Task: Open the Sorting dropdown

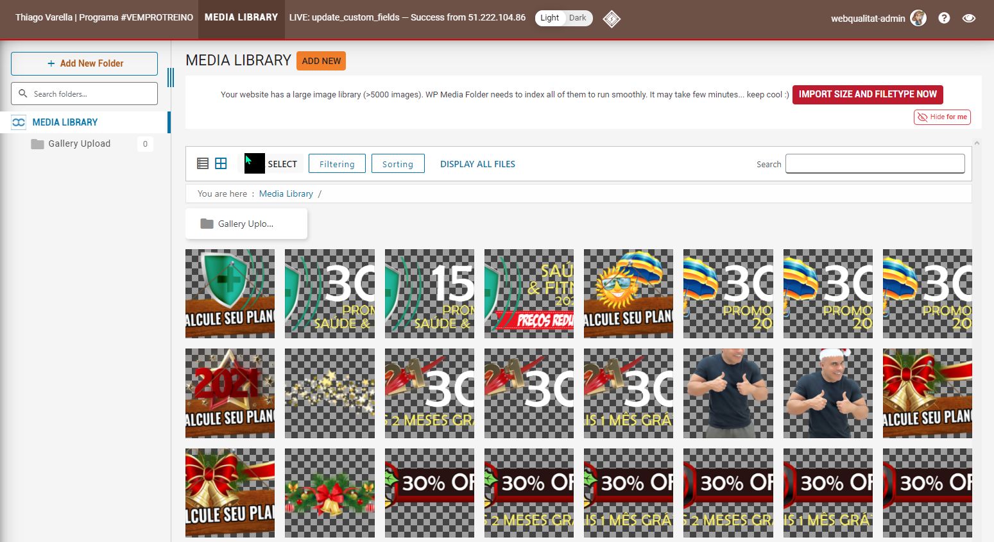Action: (x=398, y=163)
